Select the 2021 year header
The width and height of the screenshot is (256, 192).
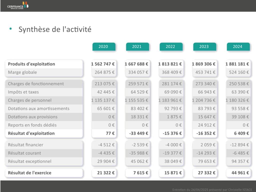point(137,47)
